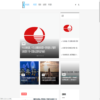Jump to the last carousel indicator dot
The height and width of the screenshot is (100, 100).
[x=43, y=56]
